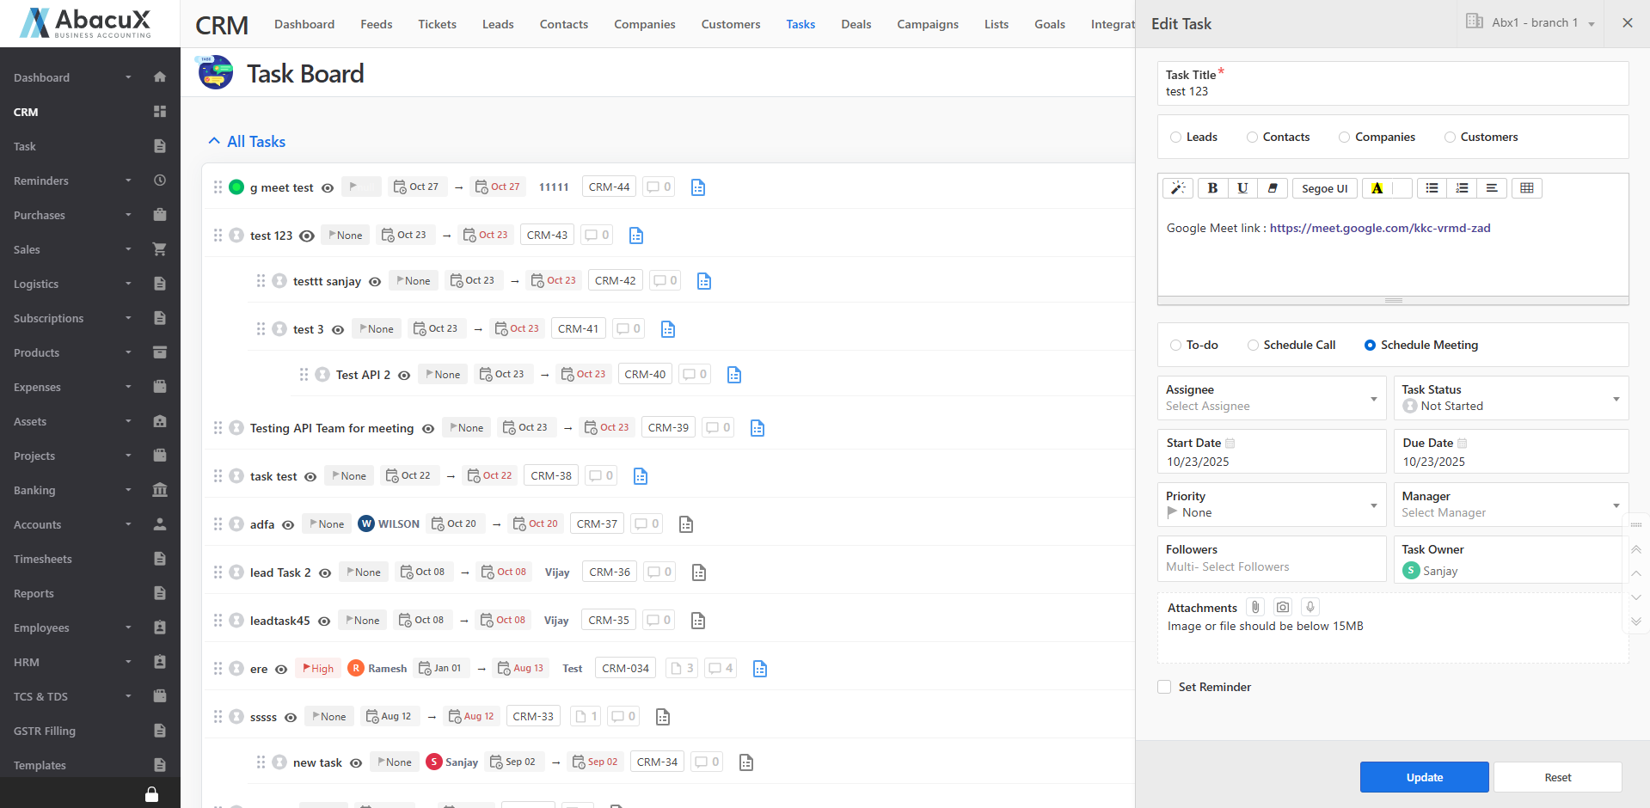Select the To-do radio option
The height and width of the screenshot is (808, 1650).
[x=1175, y=345]
